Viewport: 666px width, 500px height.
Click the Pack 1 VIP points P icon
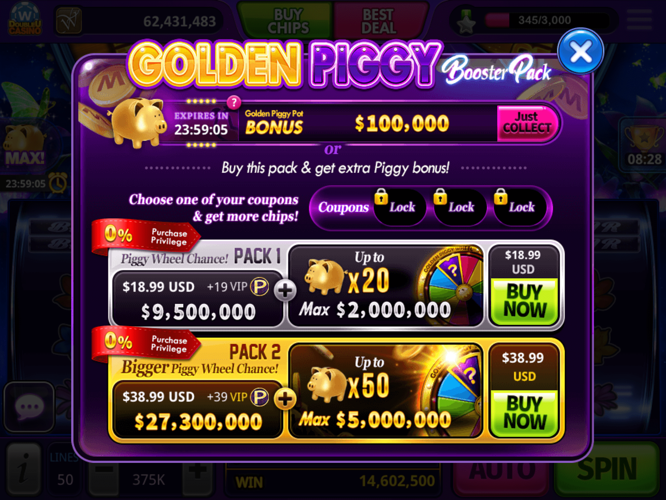pyautogui.click(x=260, y=287)
